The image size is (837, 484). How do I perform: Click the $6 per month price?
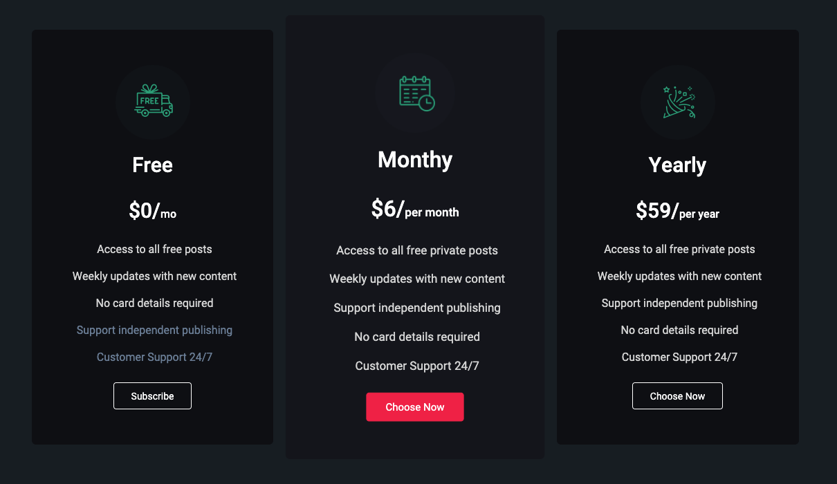tap(415, 210)
